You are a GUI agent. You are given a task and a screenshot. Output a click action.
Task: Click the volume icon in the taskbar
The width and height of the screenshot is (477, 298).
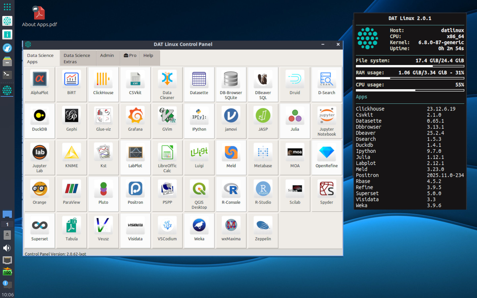tap(7, 248)
